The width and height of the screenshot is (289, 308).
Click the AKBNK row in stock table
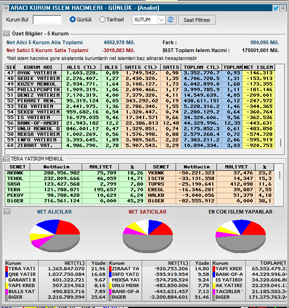coord(75,173)
